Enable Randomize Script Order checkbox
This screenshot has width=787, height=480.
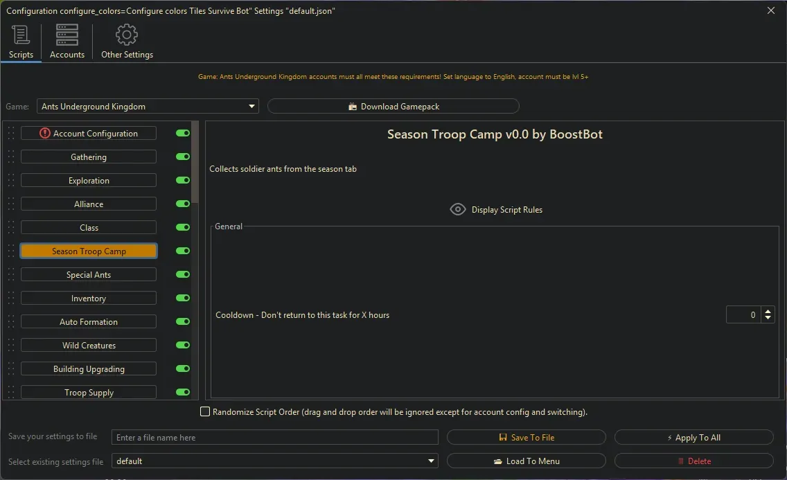(205, 412)
